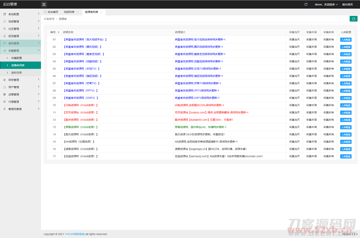Close the 资源库列表 tab with its X
The height and width of the screenshot is (238, 360).
[x=102, y=12]
